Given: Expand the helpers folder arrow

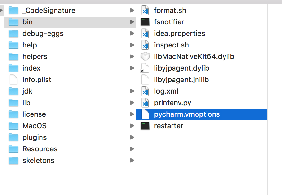Looking at the screenshot, I should [x=132, y=56].
